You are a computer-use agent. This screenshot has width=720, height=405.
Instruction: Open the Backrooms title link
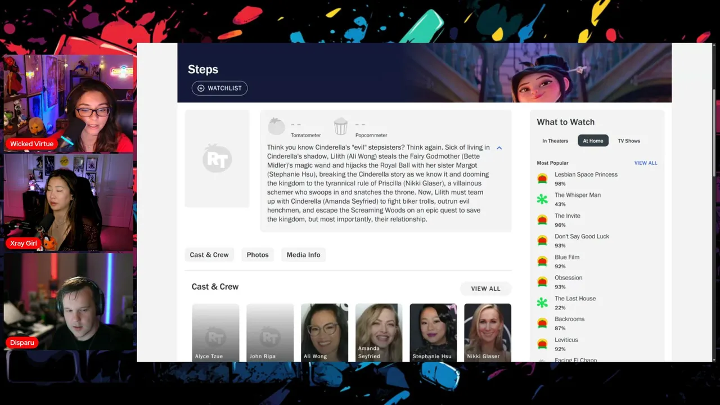(x=570, y=319)
